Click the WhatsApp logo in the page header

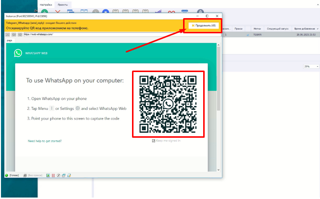coord(18,53)
